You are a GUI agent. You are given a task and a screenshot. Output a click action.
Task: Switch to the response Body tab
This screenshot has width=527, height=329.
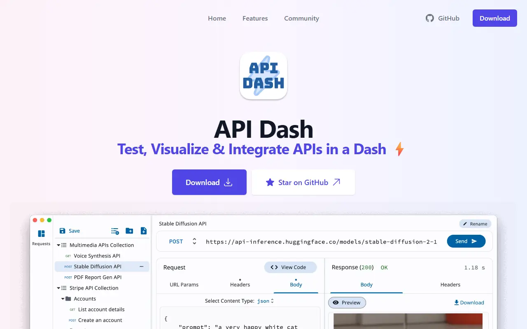[x=366, y=285]
